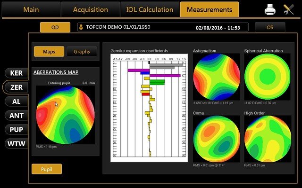Screen dimensions: 302x188
Task: Open the Acquisition tab
Action: [90, 9]
